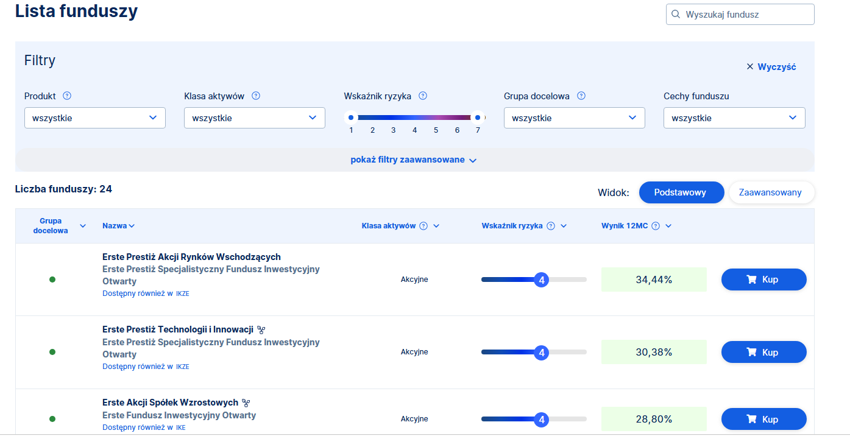This screenshot has height=436, width=850.
Task: Click Liczba funduszy: 24 text
Action: point(63,189)
